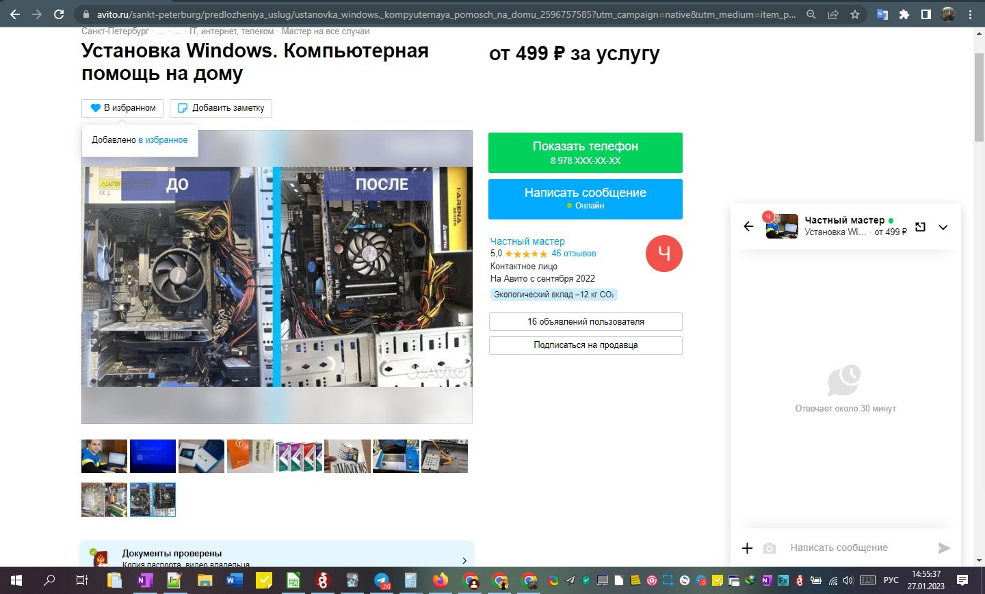
Task: Select the blue Windows screen thumbnail
Action: click(x=153, y=456)
